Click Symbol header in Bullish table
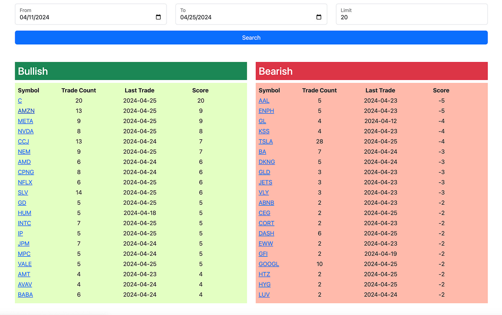 [29, 90]
